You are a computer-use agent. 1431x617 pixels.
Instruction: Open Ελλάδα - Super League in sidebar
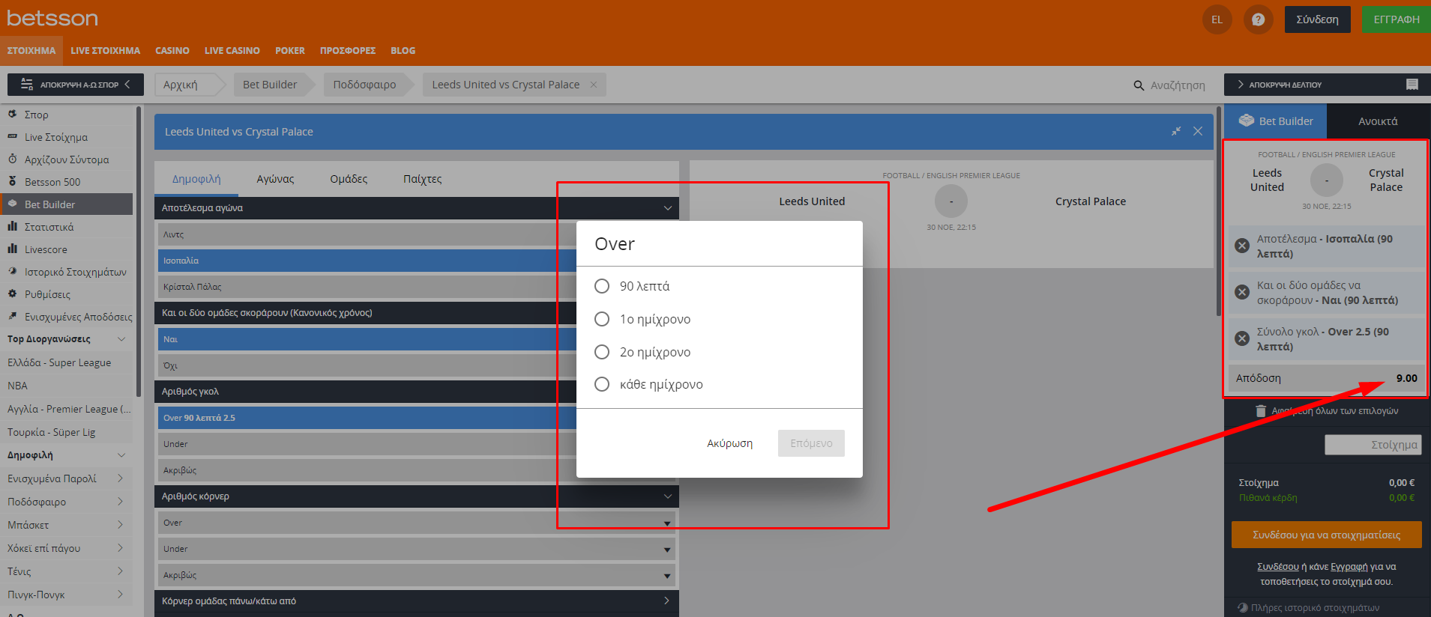coord(59,362)
